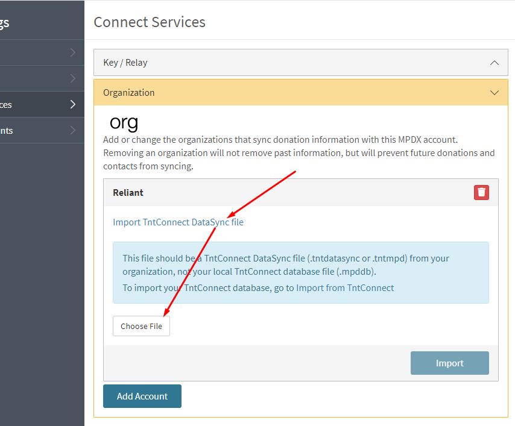This screenshot has height=426, width=515.
Task: Click the Add Account button
Action: click(x=142, y=396)
